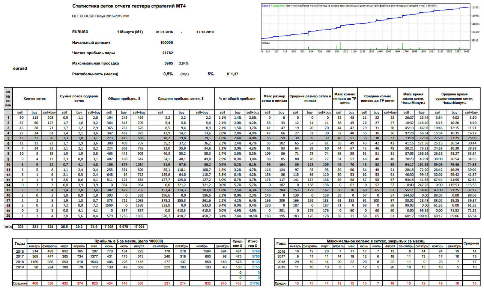484x289 pixels.
Task: Select the row 10 max lifetime "191:55"
Action: [422, 164]
